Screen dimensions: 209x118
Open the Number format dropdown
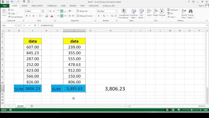coord(116,11)
